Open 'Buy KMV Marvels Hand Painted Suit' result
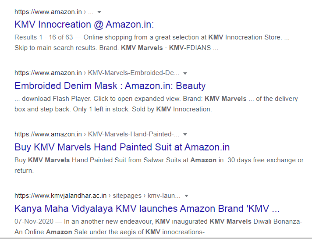Image resolution: width=312 pixels, height=239 pixels. coord(122,147)
